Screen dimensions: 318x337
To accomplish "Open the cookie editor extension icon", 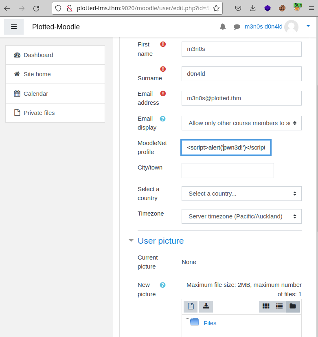I will click(282, 9).
